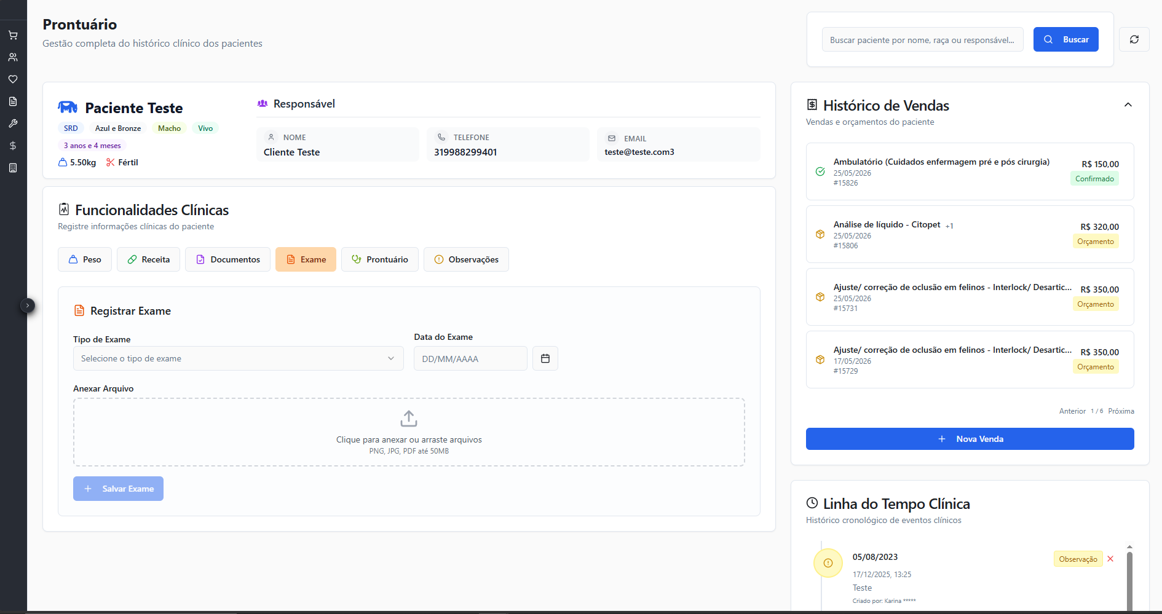Click the email teste@teste.com3
This screenshot has width=1162, height=614.
(639, 152)
